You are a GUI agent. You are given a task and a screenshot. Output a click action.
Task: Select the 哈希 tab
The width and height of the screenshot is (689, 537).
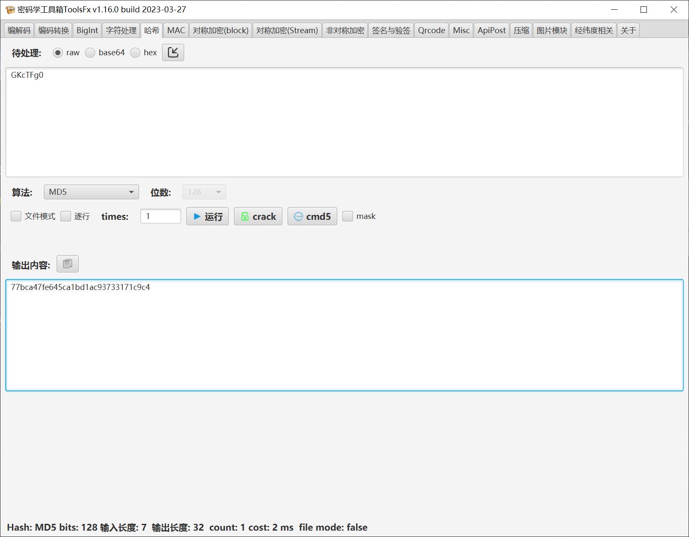[152, 30]
